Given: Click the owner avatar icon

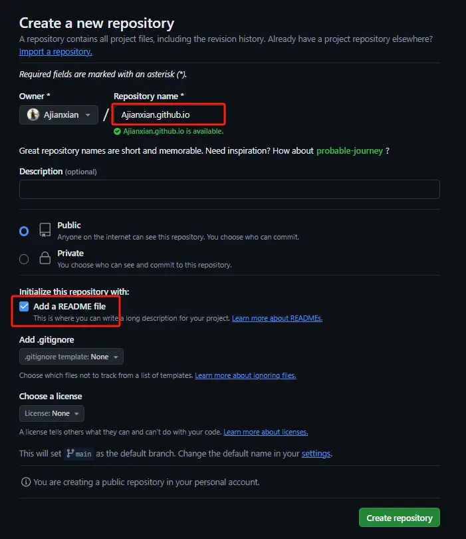Looking at the screenshot, I should pos(33,115).
